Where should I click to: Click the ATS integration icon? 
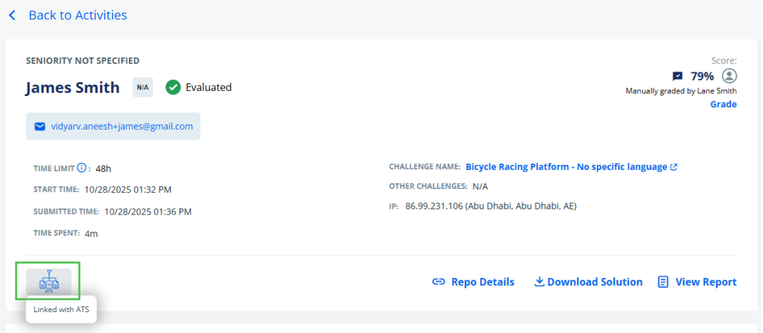click(49, 282)
